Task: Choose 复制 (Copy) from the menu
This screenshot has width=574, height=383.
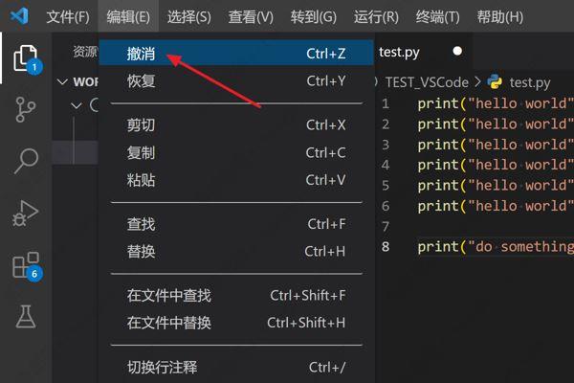Action: click(x=142, y=153)
